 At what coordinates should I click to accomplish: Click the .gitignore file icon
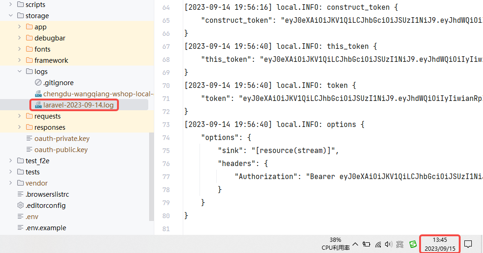(x=38, y=82)
